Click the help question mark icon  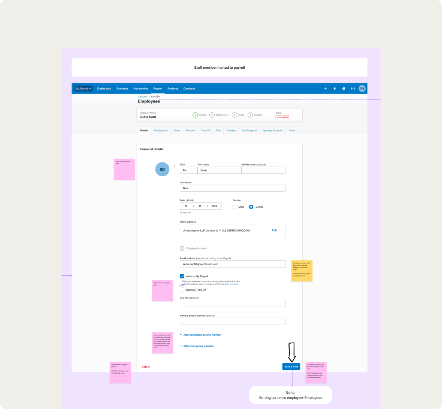click(343, 89)
